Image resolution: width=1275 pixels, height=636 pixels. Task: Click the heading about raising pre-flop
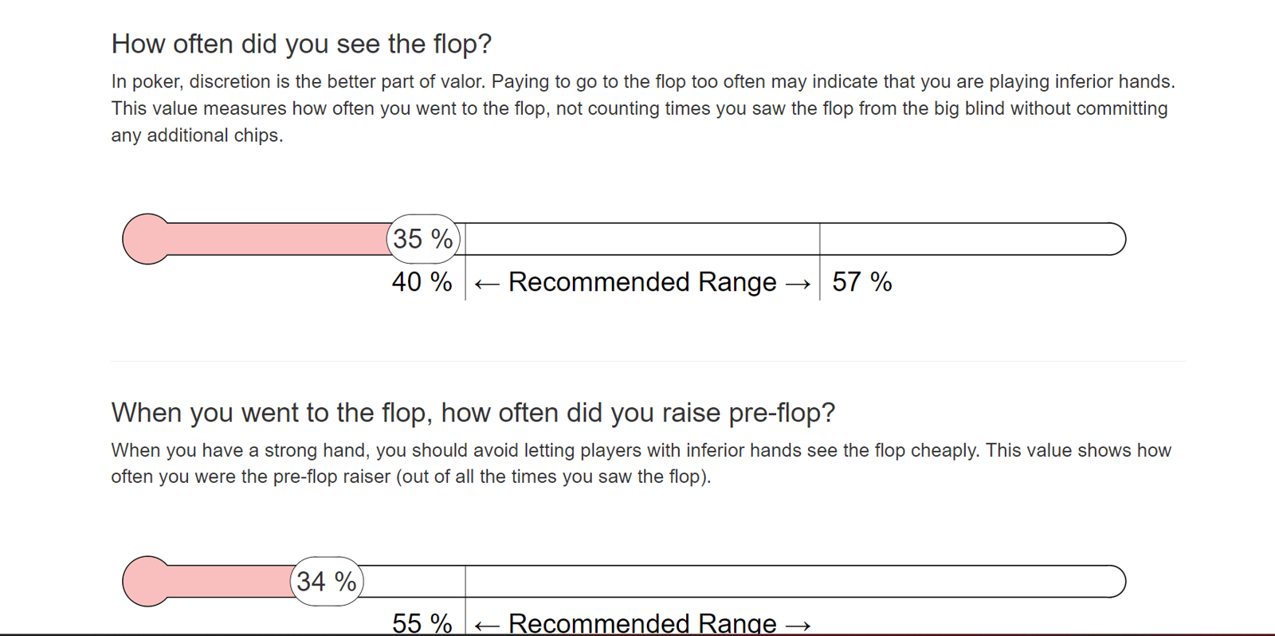point(473,413)
